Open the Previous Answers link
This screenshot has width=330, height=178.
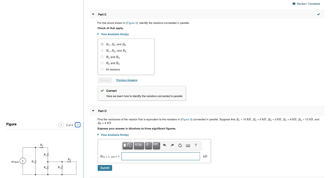(127, 80)
